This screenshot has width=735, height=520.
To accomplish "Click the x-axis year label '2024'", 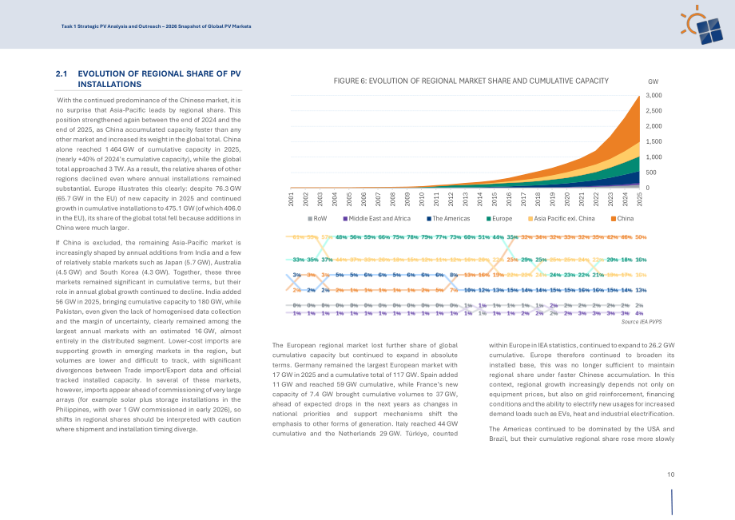I will click(x=626, y=199).
